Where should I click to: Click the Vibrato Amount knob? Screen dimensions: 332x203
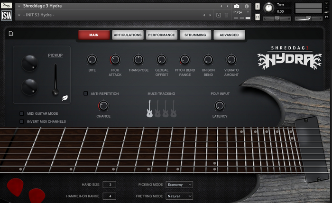231,60
